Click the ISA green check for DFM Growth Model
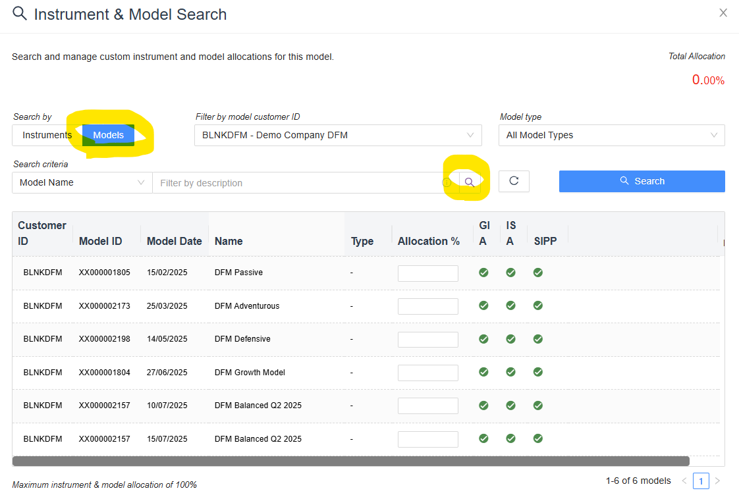Screen dimensions: 739x499 [x=511, y=372]
